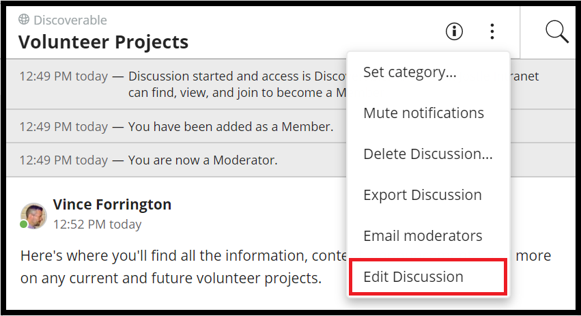Click the 12:52 PM today timestamp
This screenshot has height=316, width=581.
point(97,224)
